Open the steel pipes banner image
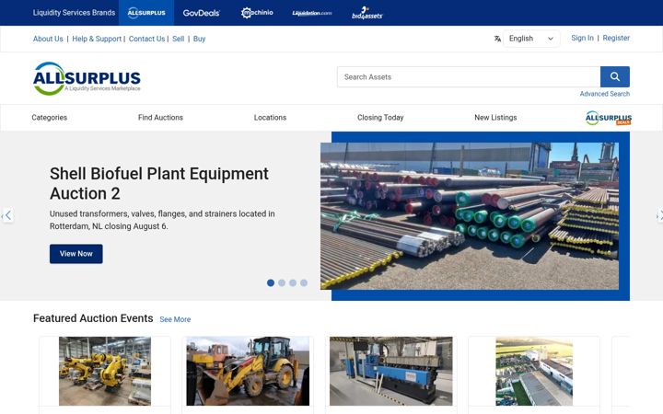663x414 pixels. click(x=470, y=216)
